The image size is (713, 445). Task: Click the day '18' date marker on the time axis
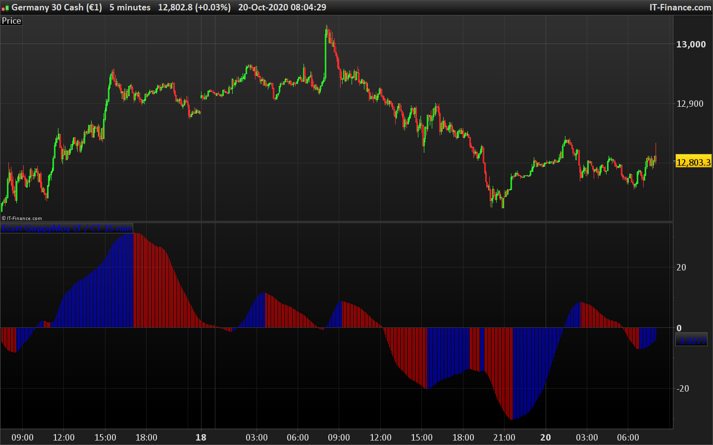point(201,438)
